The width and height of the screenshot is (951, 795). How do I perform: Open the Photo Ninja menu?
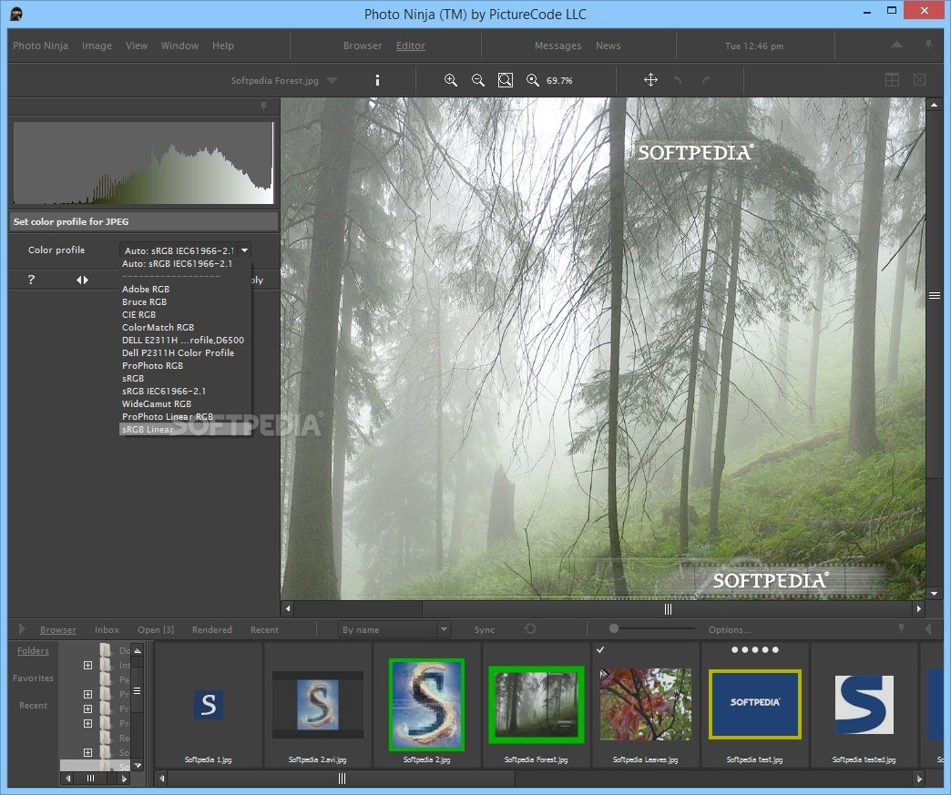pyautogui.click(x=40, y=46)
